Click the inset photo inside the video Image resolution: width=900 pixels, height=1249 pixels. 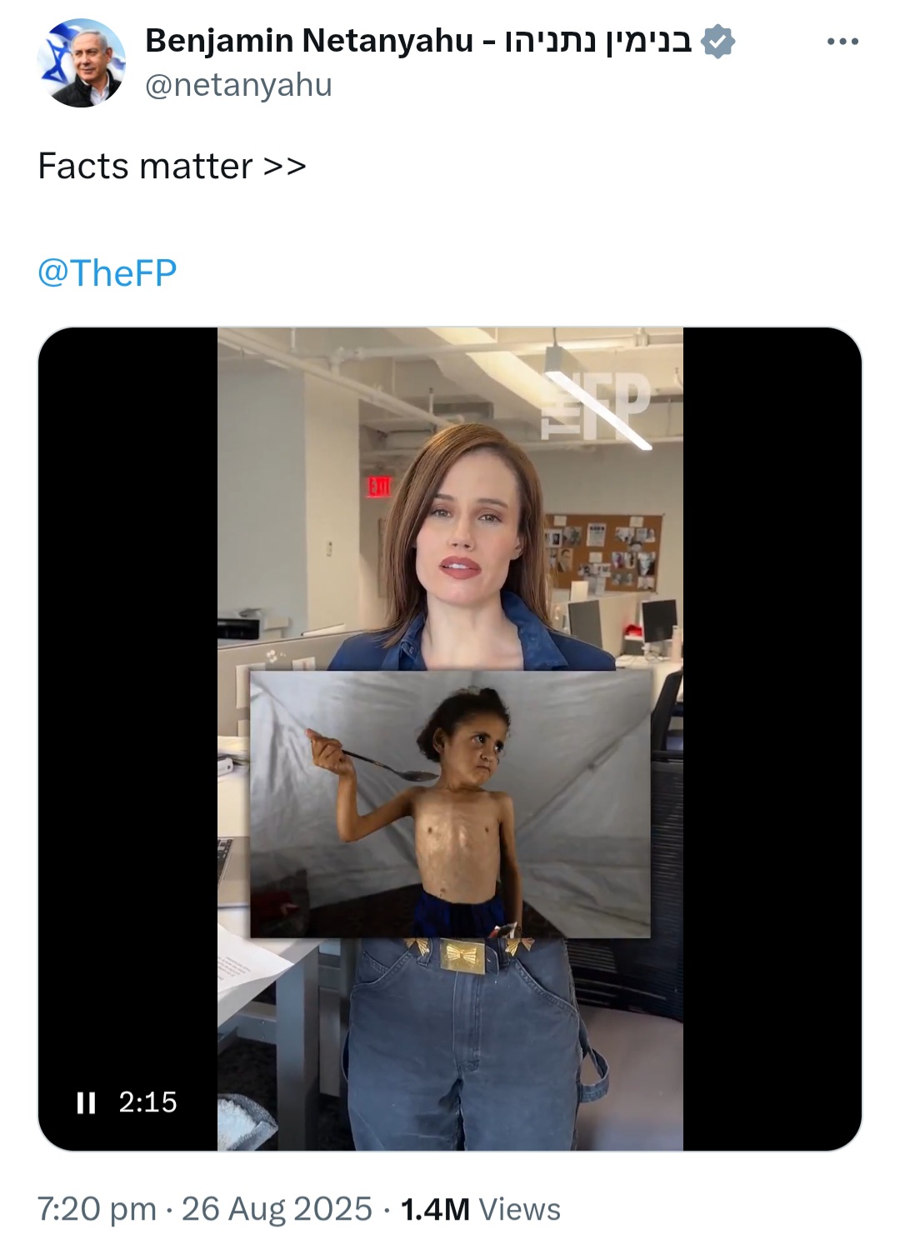tap(450, 804)
